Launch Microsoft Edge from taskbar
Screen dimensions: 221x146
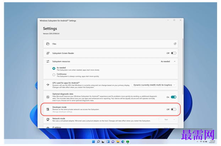[x=123, y=142]
